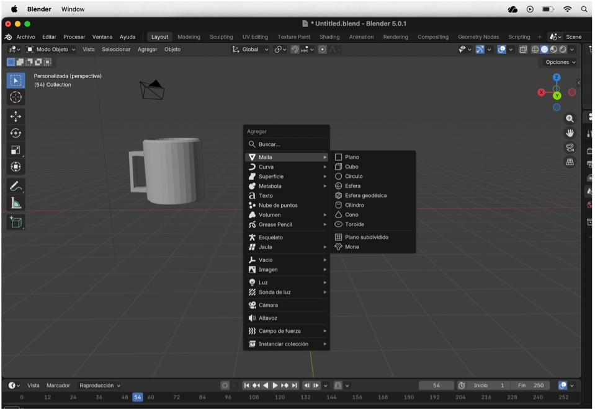Activate the Rotate tool

16,134
